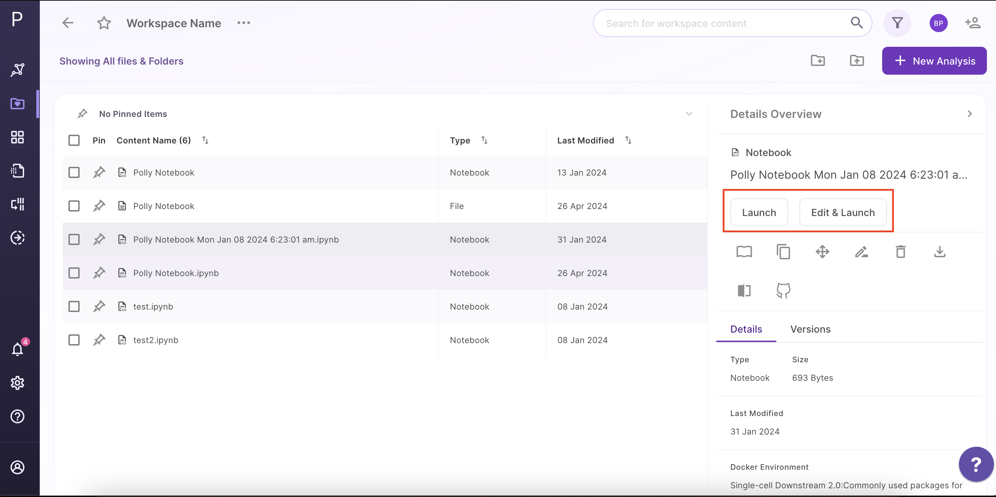
Task: Toggle the select-all checkbox in header
Action: coord(74,140)
